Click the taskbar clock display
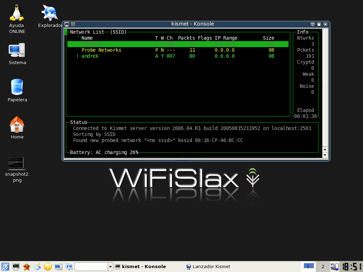 351,266
